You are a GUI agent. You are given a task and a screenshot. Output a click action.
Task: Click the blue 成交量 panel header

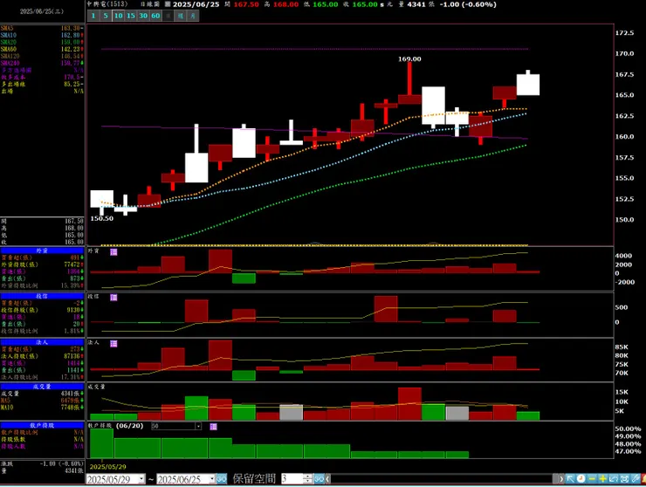click(x=42, y=387)
